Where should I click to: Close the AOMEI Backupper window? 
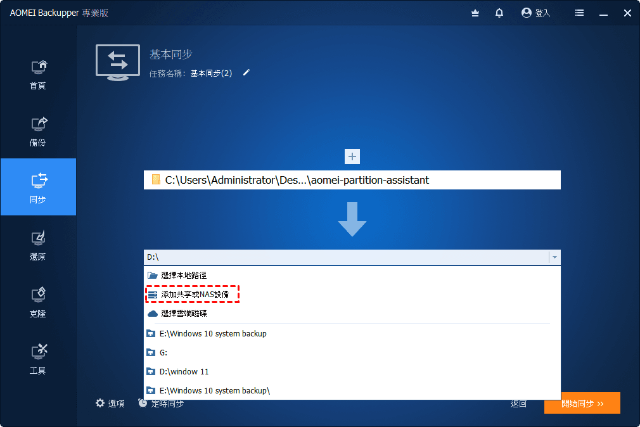tap(628, 13)
